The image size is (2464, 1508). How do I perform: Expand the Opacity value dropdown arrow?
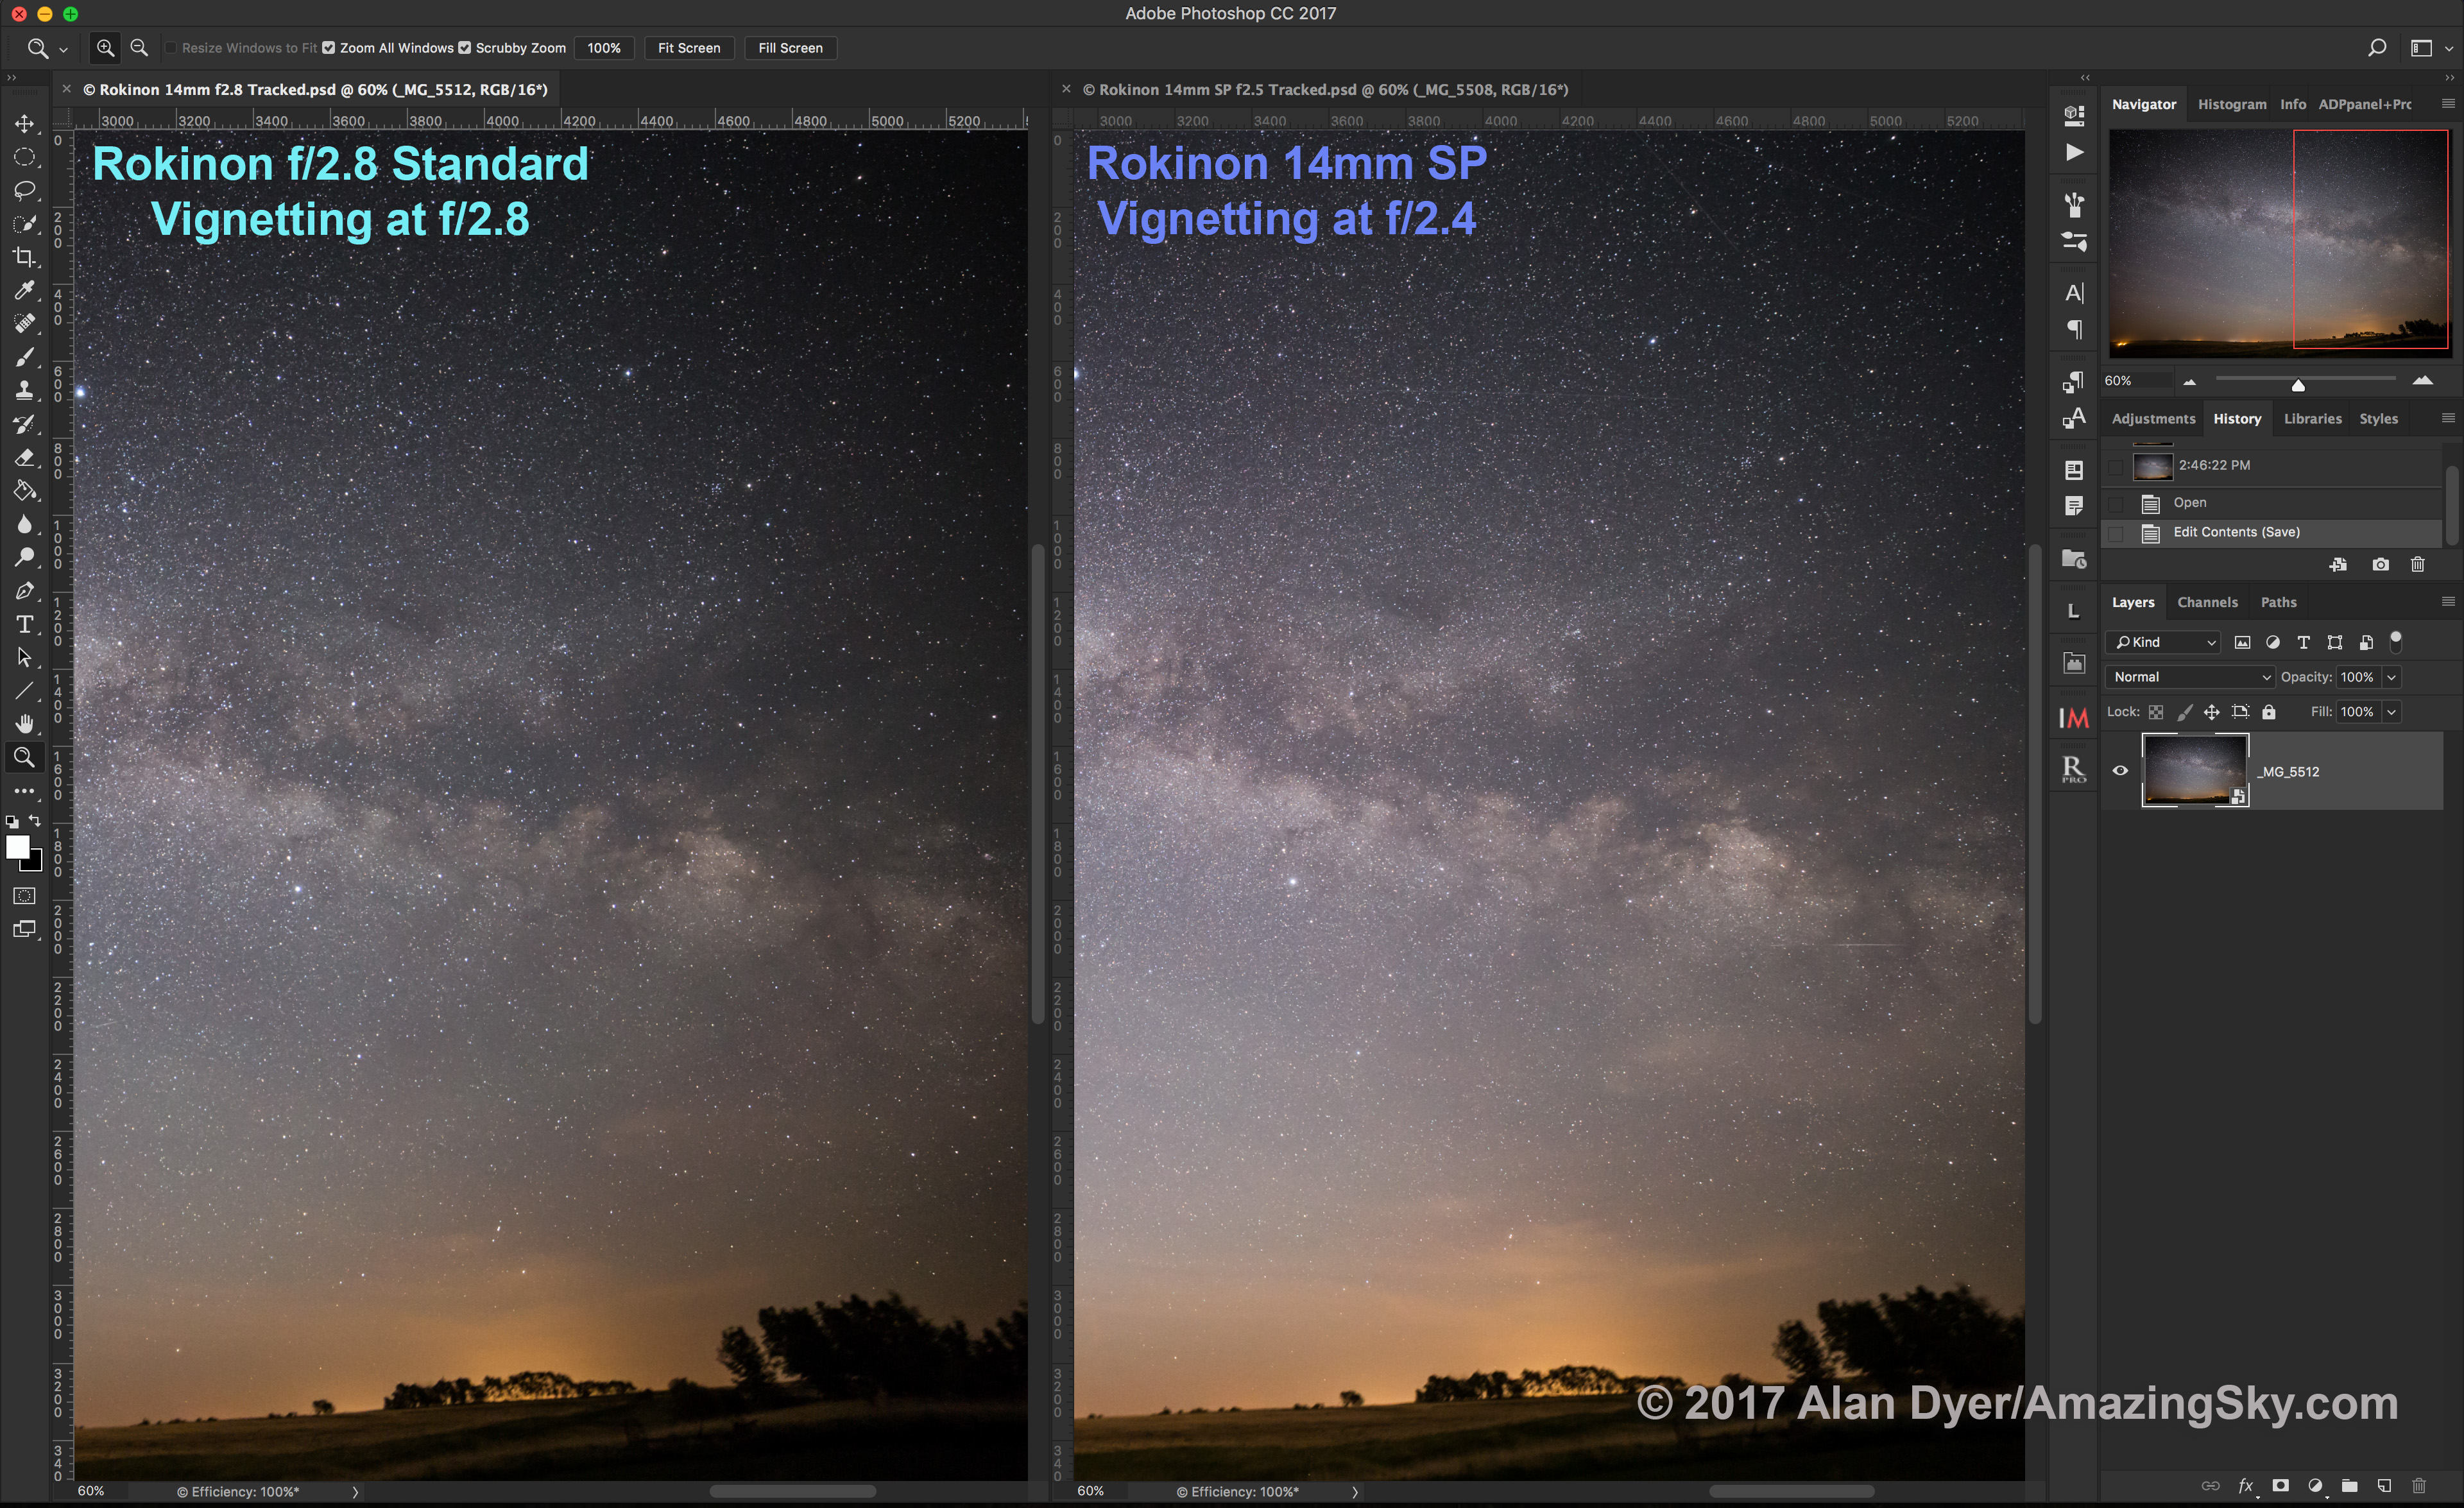[2391, 677]
